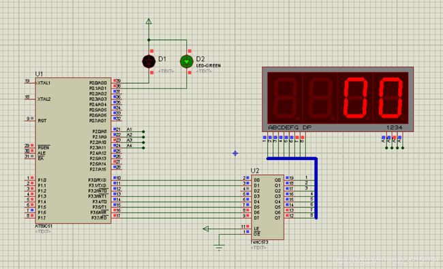443x269 pixels.
Task: Click the P0.7/AD7 pin label
Action: (98, 121)
